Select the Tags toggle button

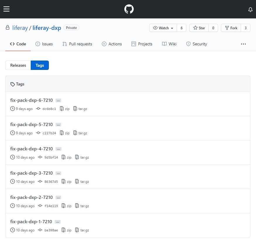tap(40, 65)
